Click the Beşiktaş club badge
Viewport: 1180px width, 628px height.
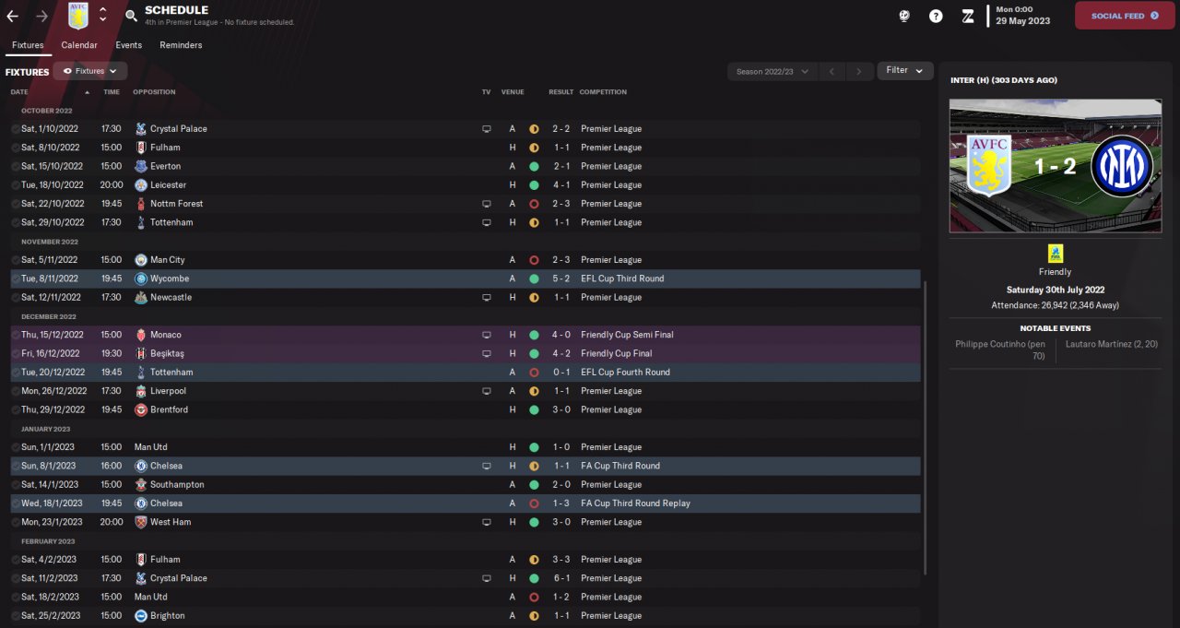(x=141, y=353)
